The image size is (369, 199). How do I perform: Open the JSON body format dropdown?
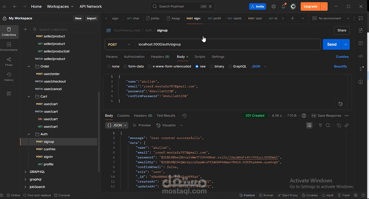[259, 66]
